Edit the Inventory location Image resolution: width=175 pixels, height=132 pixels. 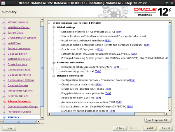[x=116, y=67]
